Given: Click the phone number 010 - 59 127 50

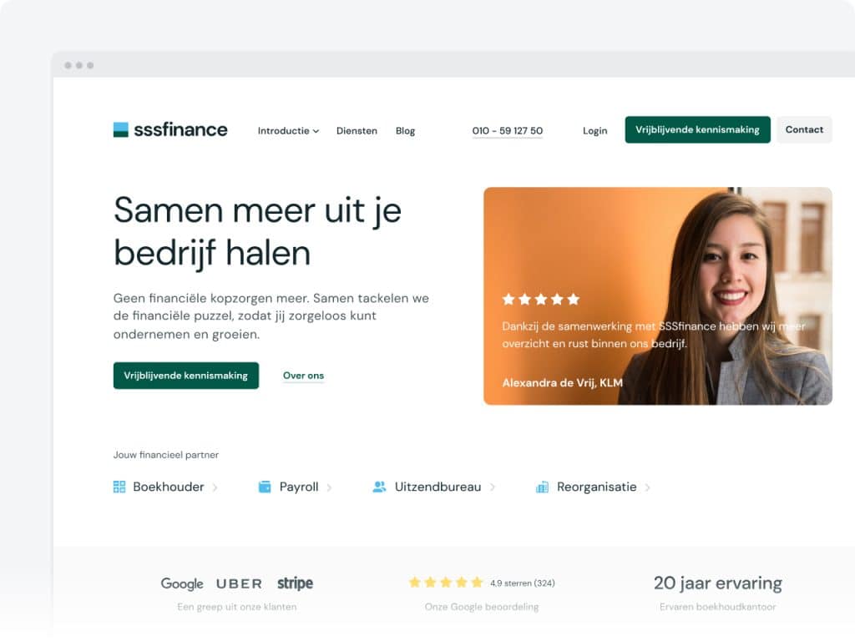Looking at the screenshot, I should pos(507,131).
